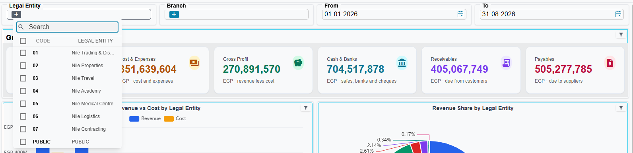Click the Receivables invoice icon

coord(506,63)
